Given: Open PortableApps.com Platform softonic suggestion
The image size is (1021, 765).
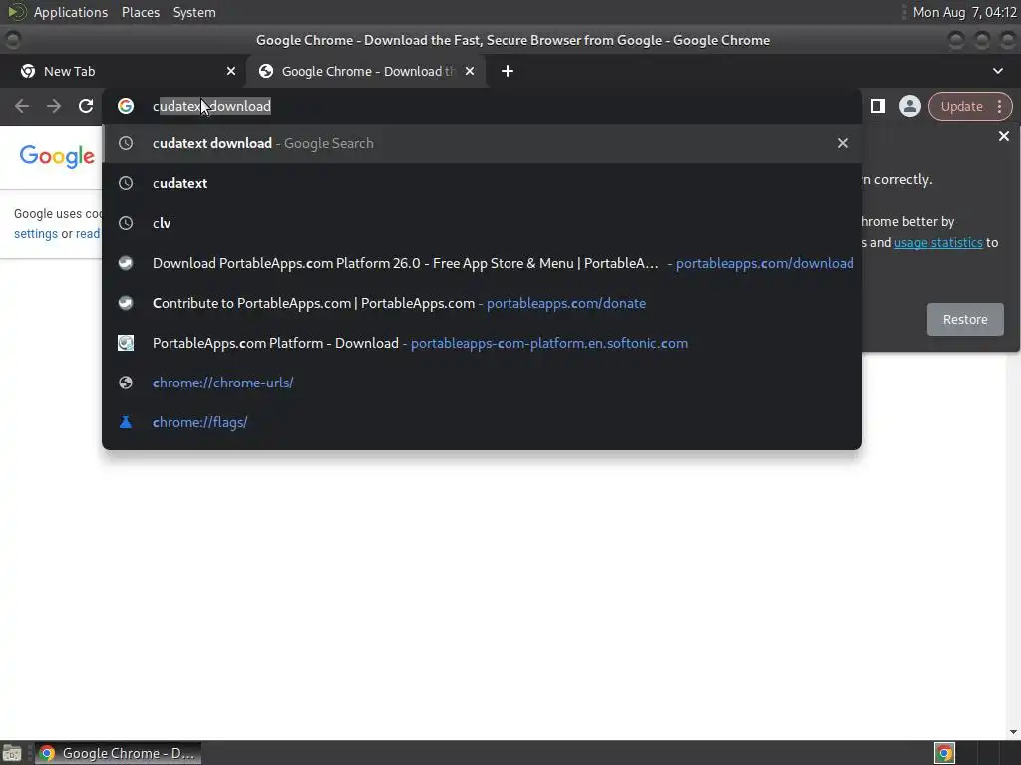Looking at the screenshot, I should 482,343.
